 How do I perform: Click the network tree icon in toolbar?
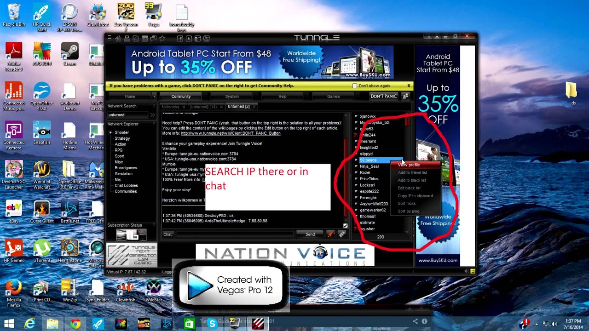coord(127,38)
